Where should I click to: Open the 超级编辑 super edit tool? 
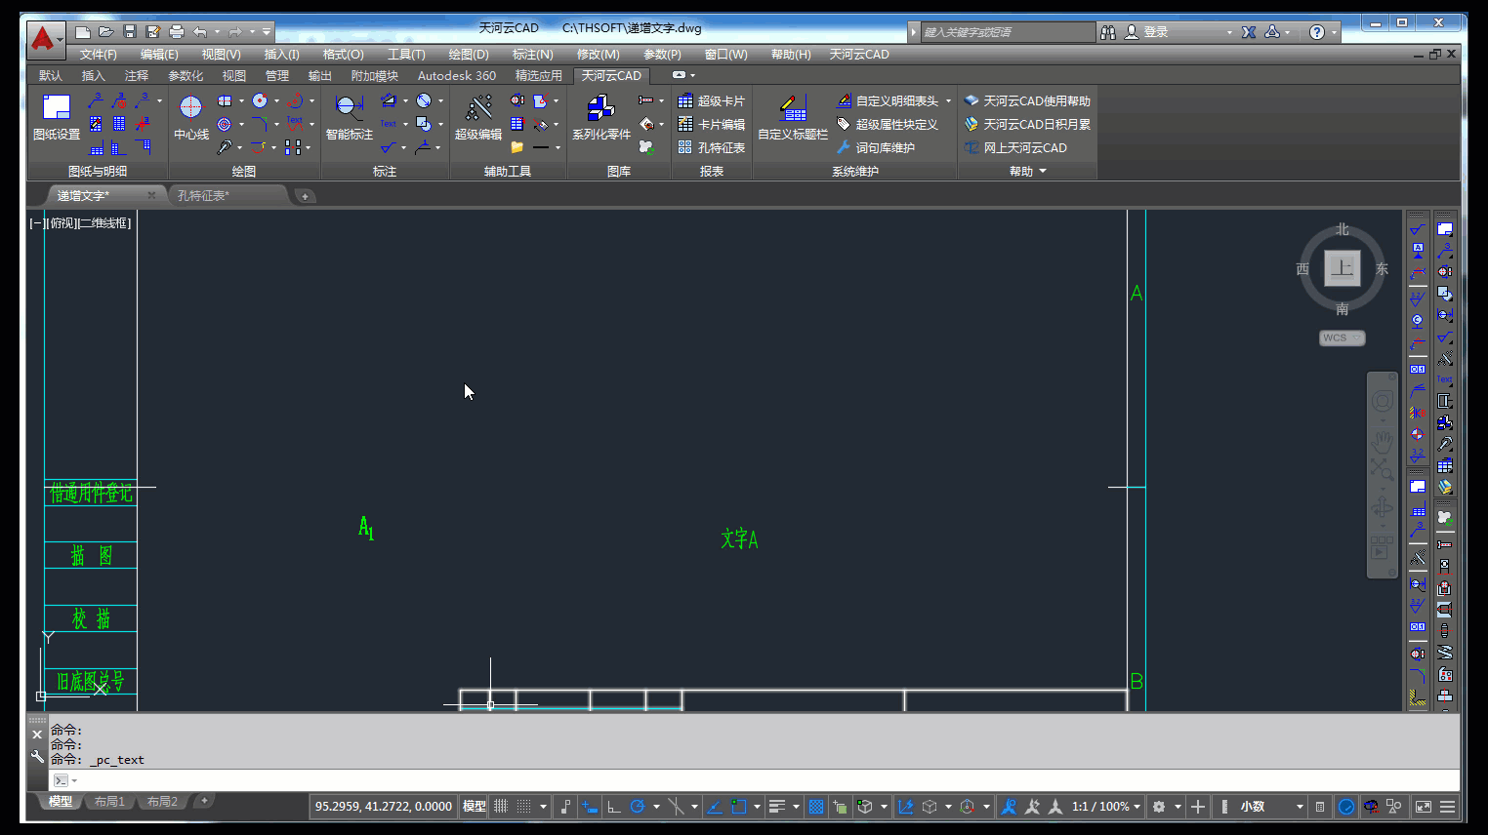[x=478, y=115]
